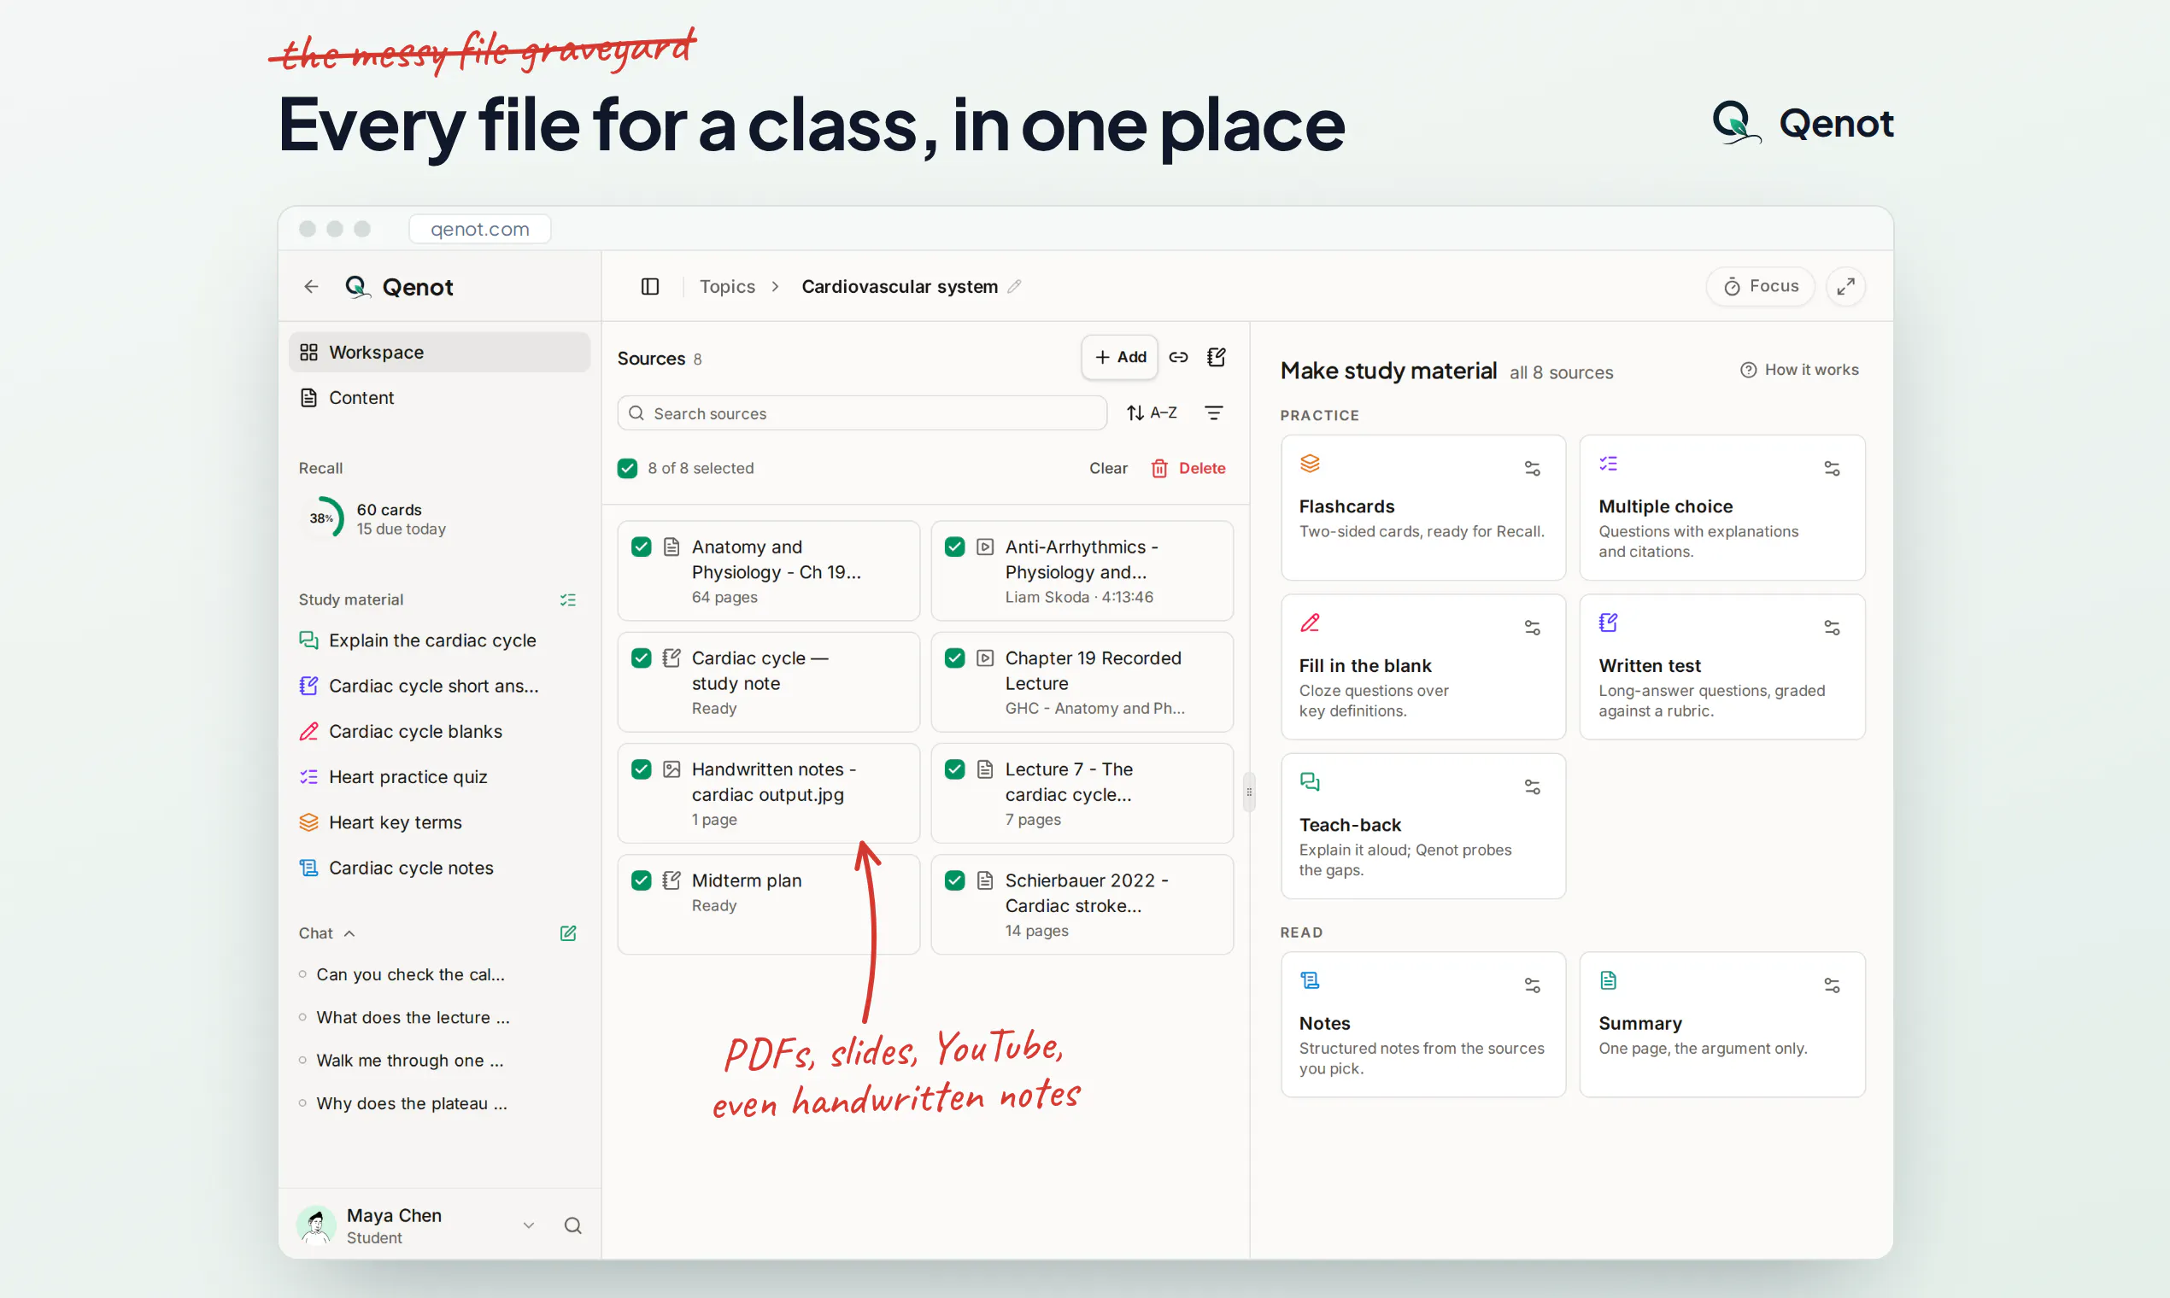Click the qenot.com address bar
The height and width of the screenshot is (1298, 2170).
(479, 229)
